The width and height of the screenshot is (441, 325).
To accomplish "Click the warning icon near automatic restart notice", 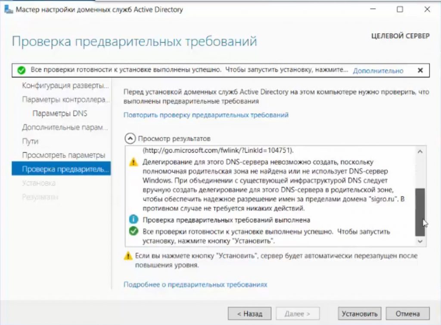I will (x=128, y=256).
